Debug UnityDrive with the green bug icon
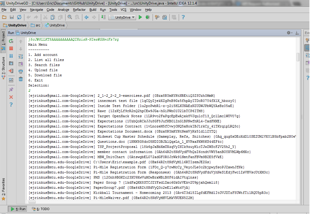The height and width of the screenshot is (214, 310). tap(148, 17)
